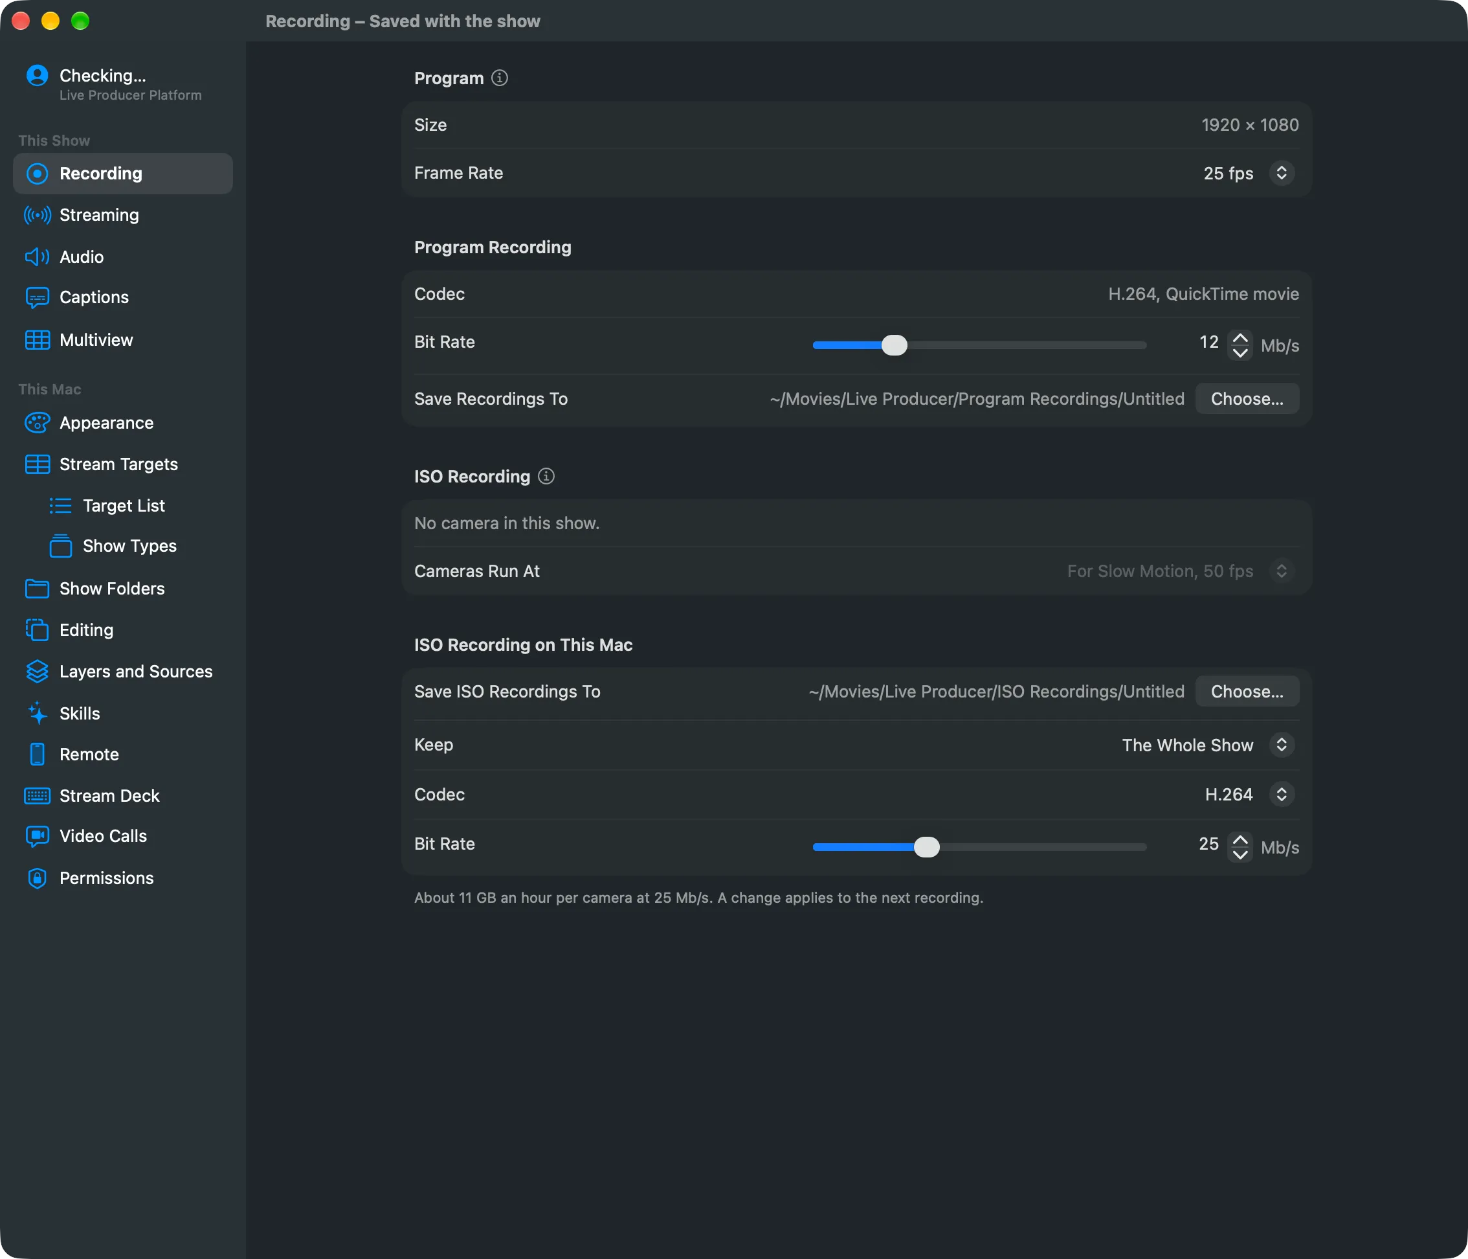The width and height of the screenshot is (1468, 1259).
Task: Click the Show Folders folder icon
Action: point(37,589)
